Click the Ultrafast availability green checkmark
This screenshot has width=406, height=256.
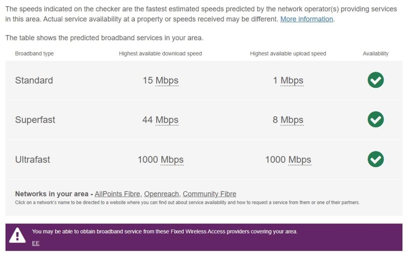tap(375, 159)
